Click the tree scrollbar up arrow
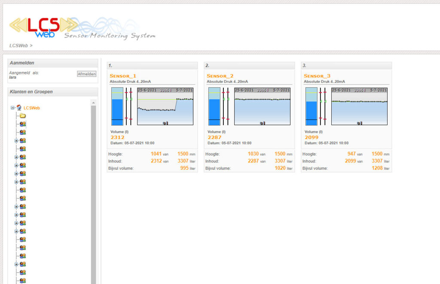This screenshot has height=284, width=440. [93, 103]
